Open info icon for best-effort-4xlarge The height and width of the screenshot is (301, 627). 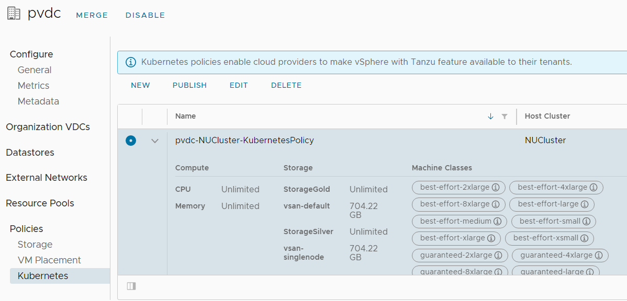click(593, 187)
